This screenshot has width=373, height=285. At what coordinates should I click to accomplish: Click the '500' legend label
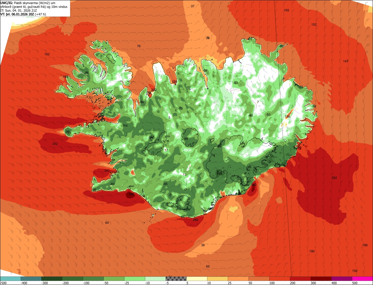[x=355, y=283]
